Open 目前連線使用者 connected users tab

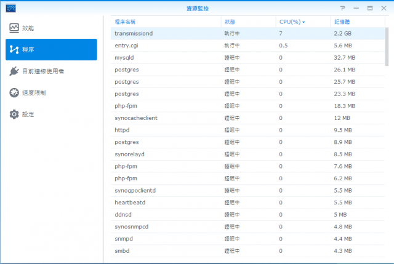tap(51, 71)
